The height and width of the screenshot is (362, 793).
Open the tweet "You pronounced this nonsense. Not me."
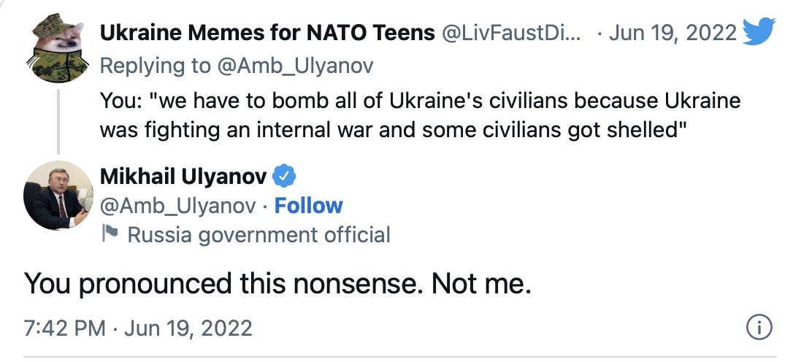click(277, 283)
